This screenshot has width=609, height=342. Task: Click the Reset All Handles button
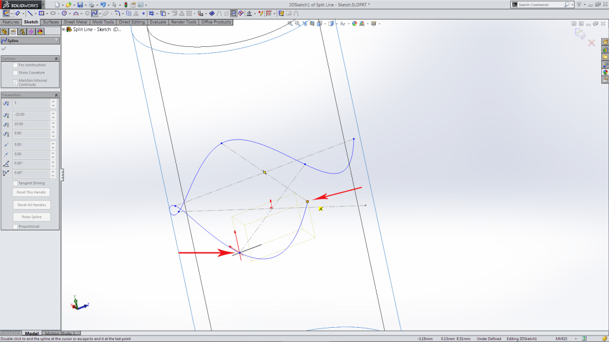click(x=31, y=204)
